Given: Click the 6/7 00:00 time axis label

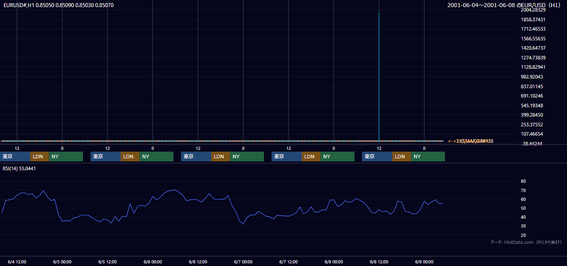Looking at the screenshot, I should [x=243, y=262].
